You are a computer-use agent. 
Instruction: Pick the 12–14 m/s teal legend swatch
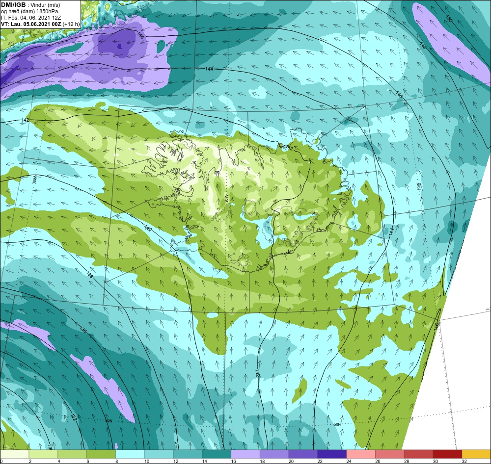[188, 454]
